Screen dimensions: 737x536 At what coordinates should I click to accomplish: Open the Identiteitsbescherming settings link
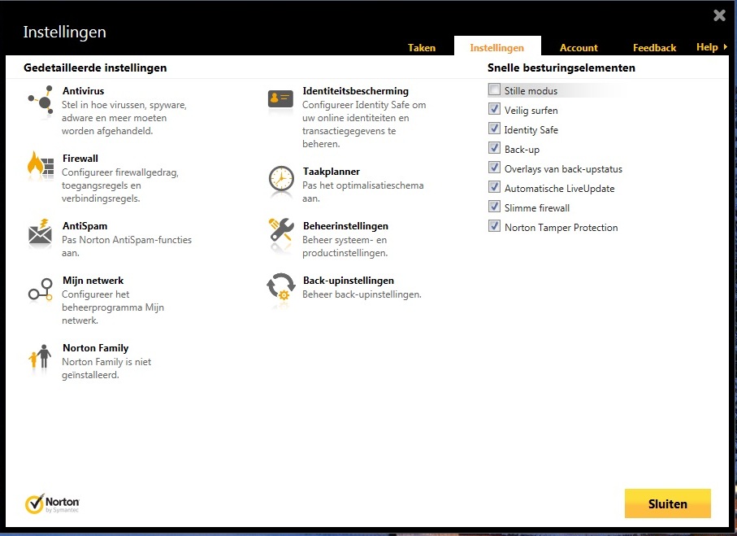coord(356,91)
